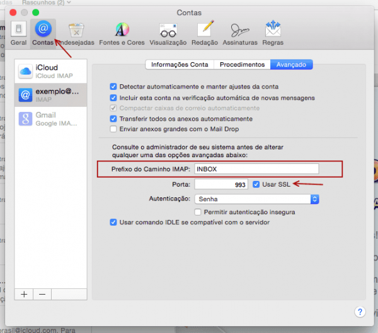Toggle the Usar SSL checkbox
This screenshot has width=378, height=333.
coord(256,184)
